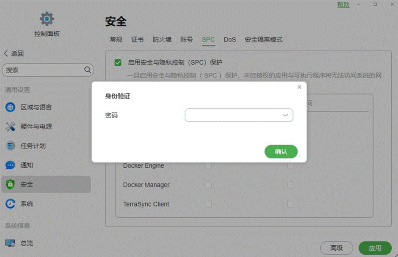Confirm with the 确认 button
The width and height of the screenshot is (398, 257).
tap(281, 151)
